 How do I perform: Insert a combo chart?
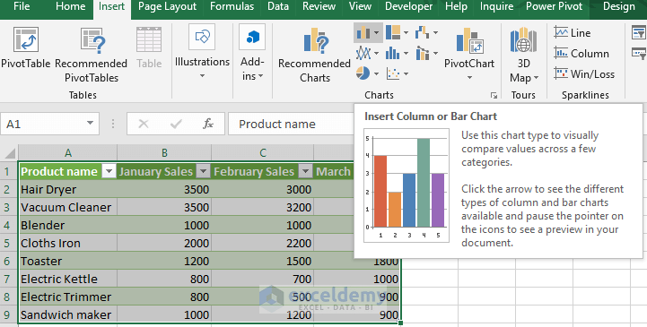pyautogui.click(x=423, y=53)
